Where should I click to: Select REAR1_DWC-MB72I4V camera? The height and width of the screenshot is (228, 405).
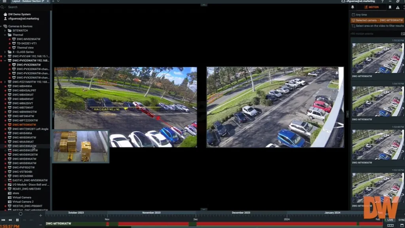pyautogui.click(x=26, y=189)
